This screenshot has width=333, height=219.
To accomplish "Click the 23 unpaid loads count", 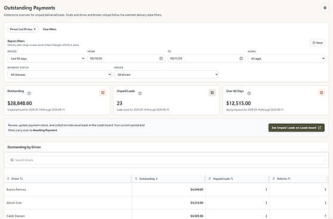I will point(119,104).
